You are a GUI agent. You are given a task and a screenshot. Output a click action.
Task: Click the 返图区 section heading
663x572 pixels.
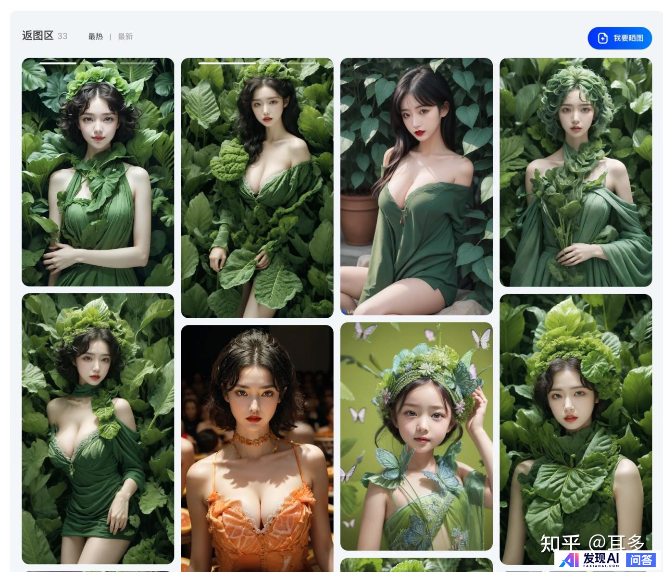click(x=38, y=36)
